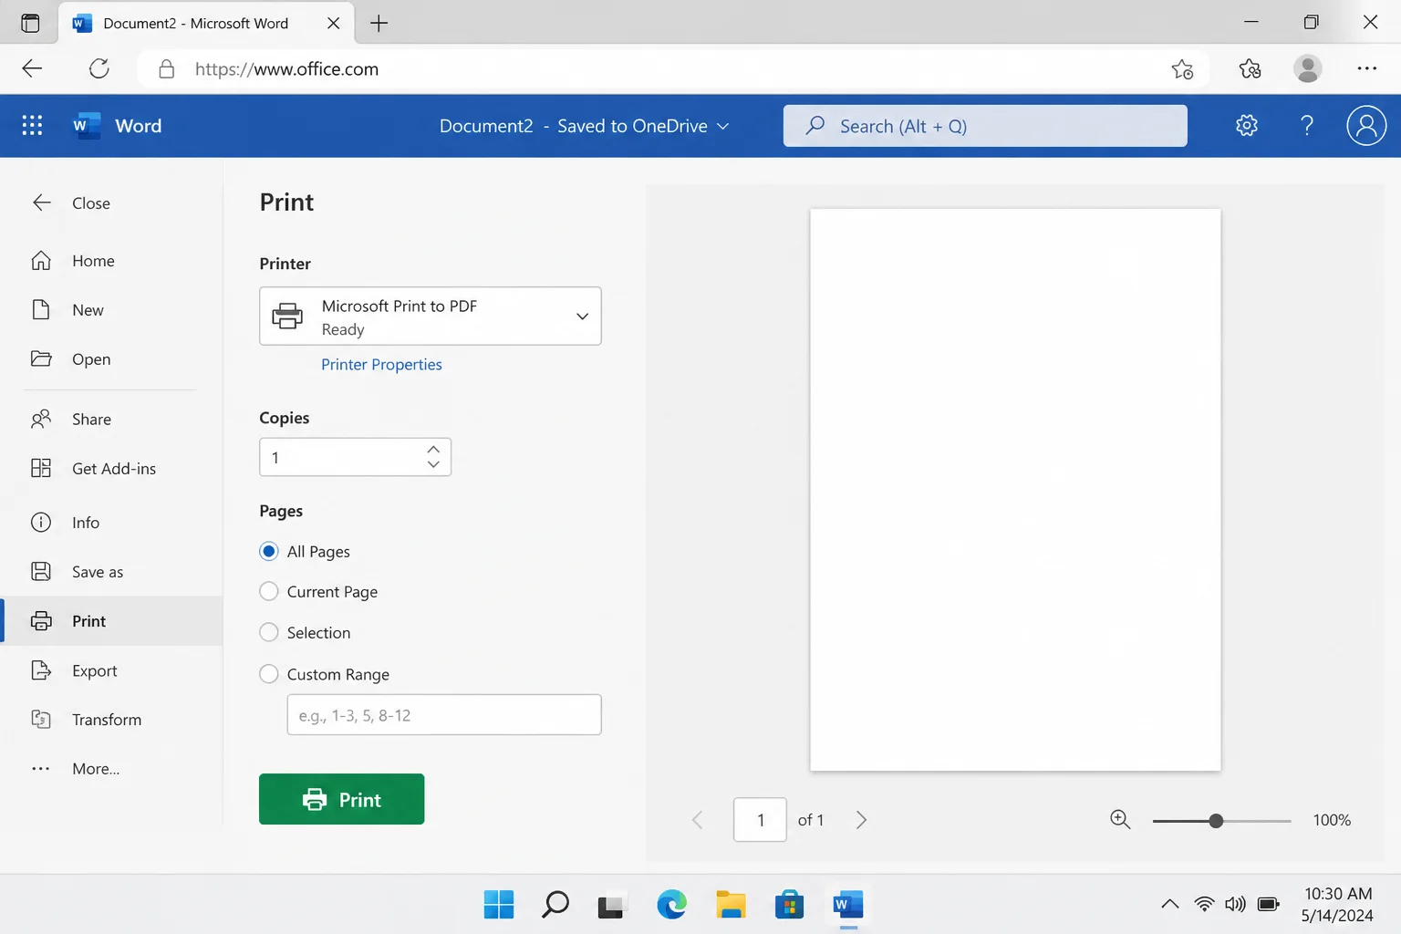Open Microsoft Store from taskbar
Image resolution: width=1401 pixels, height=934 pixels.
[x=789, y=905]
